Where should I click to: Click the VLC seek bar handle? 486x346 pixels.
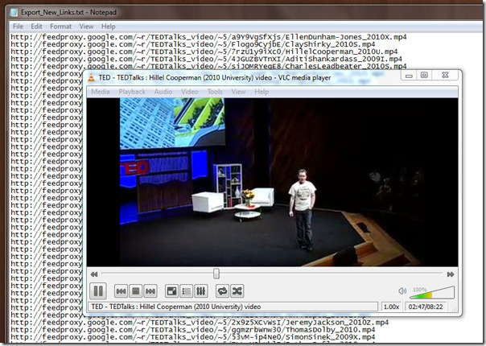(x=216, y=274)
